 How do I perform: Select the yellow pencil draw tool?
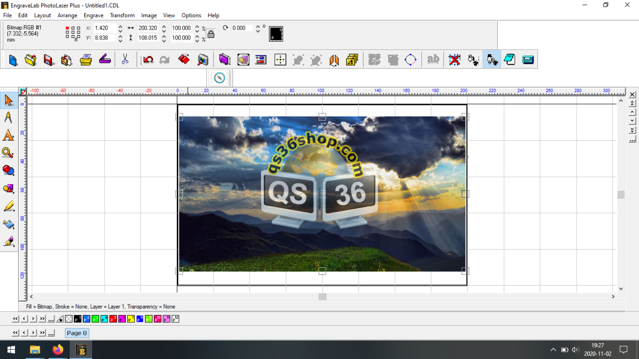[x=8, y=206]
